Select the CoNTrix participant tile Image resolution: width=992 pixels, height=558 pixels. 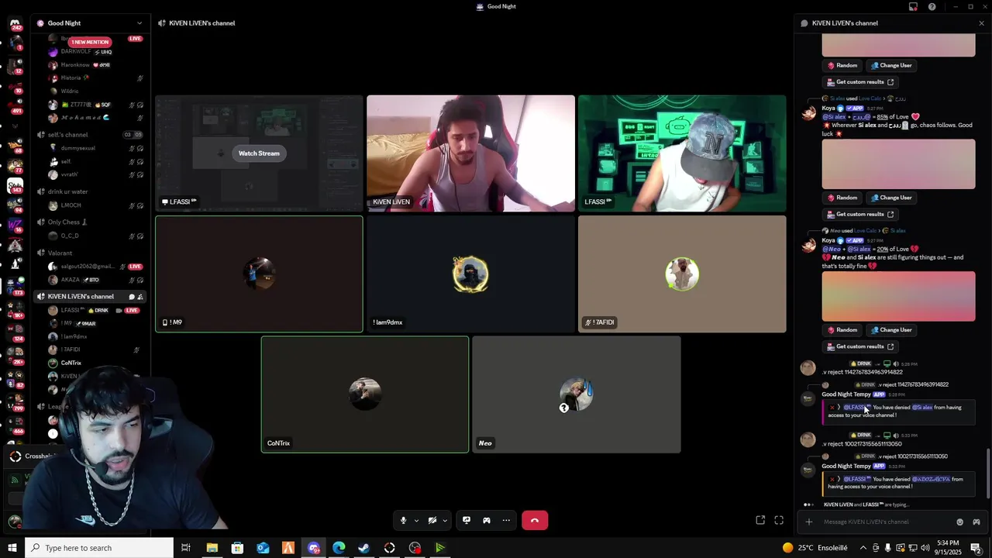coord(365,394)
